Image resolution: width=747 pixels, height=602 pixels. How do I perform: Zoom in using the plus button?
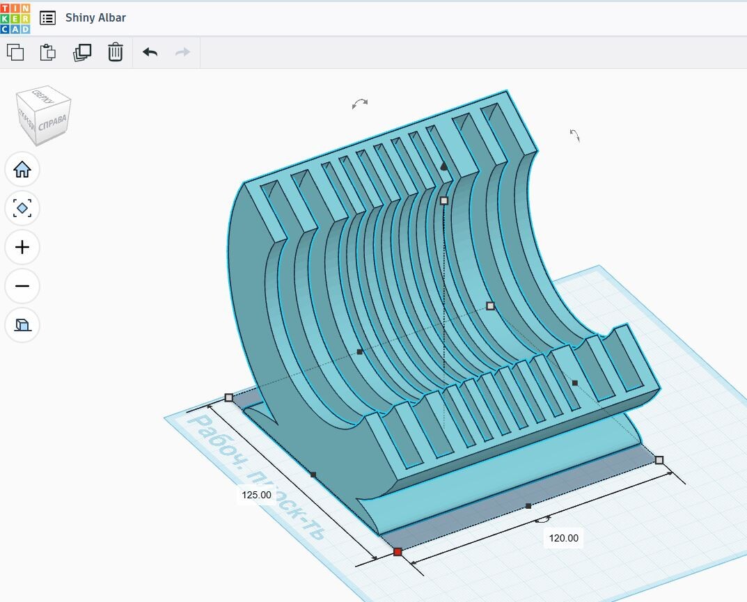(x=22, y=247)
